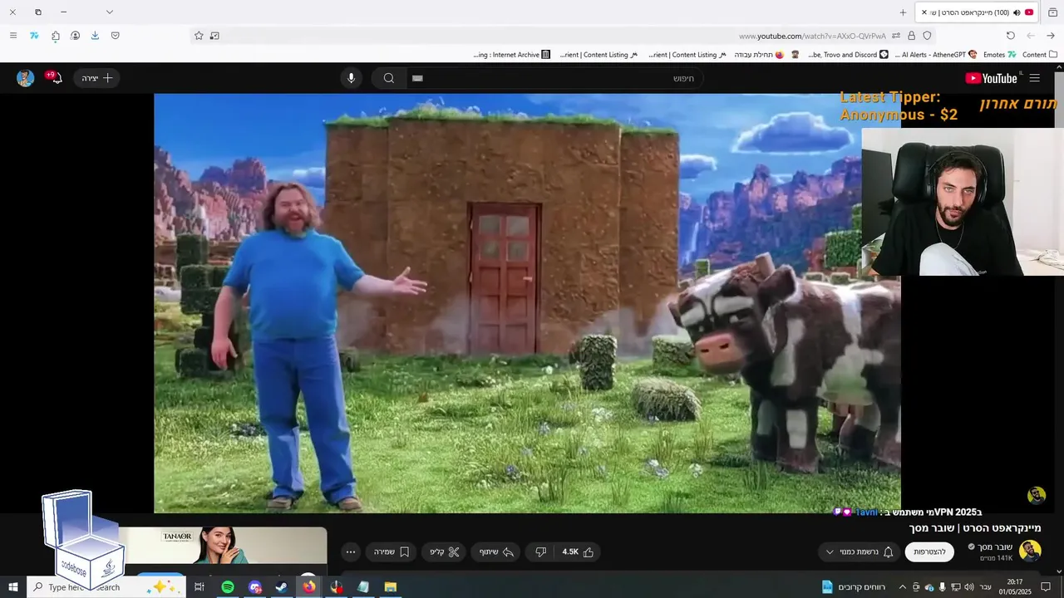
Task: Go to the YouTube home logo
Action: click(992, 78)
